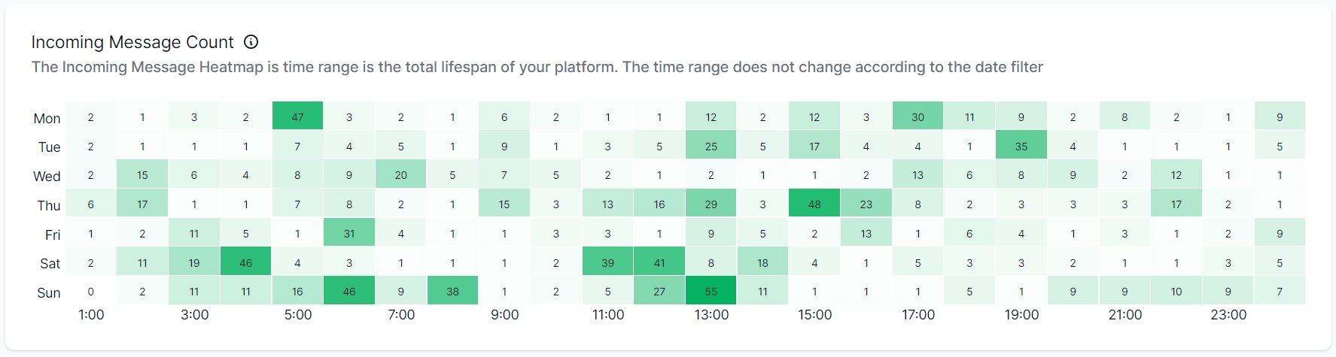Pick the Sunday cell with value 38

tap(452, 291)
